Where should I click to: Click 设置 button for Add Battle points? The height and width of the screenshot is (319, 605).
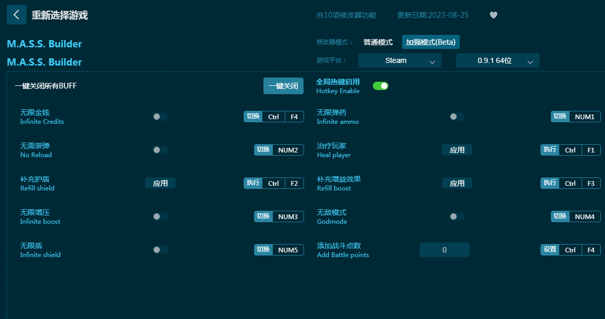(550, 250)
